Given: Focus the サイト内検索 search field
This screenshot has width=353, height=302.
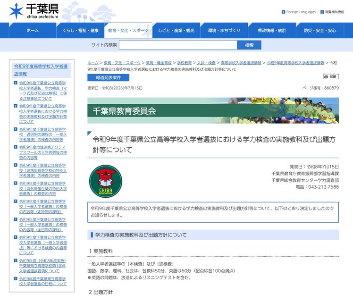Looking at the screenshot, I should [178, 45].
